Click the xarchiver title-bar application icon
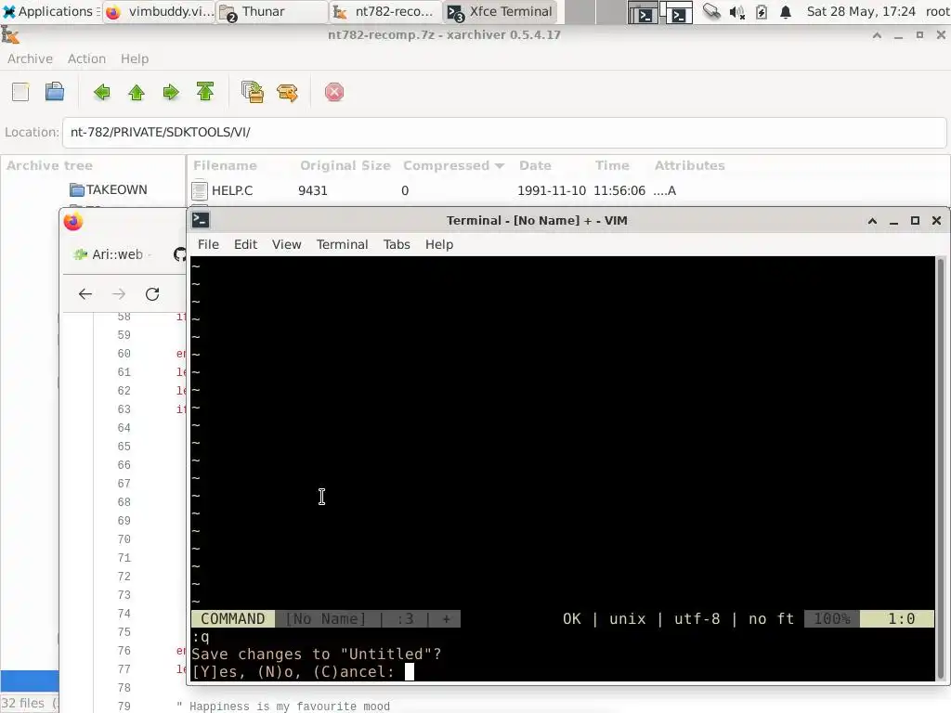The width and height of the screenshot is (951, 713). pyautogui.click(x=10, y=35)
